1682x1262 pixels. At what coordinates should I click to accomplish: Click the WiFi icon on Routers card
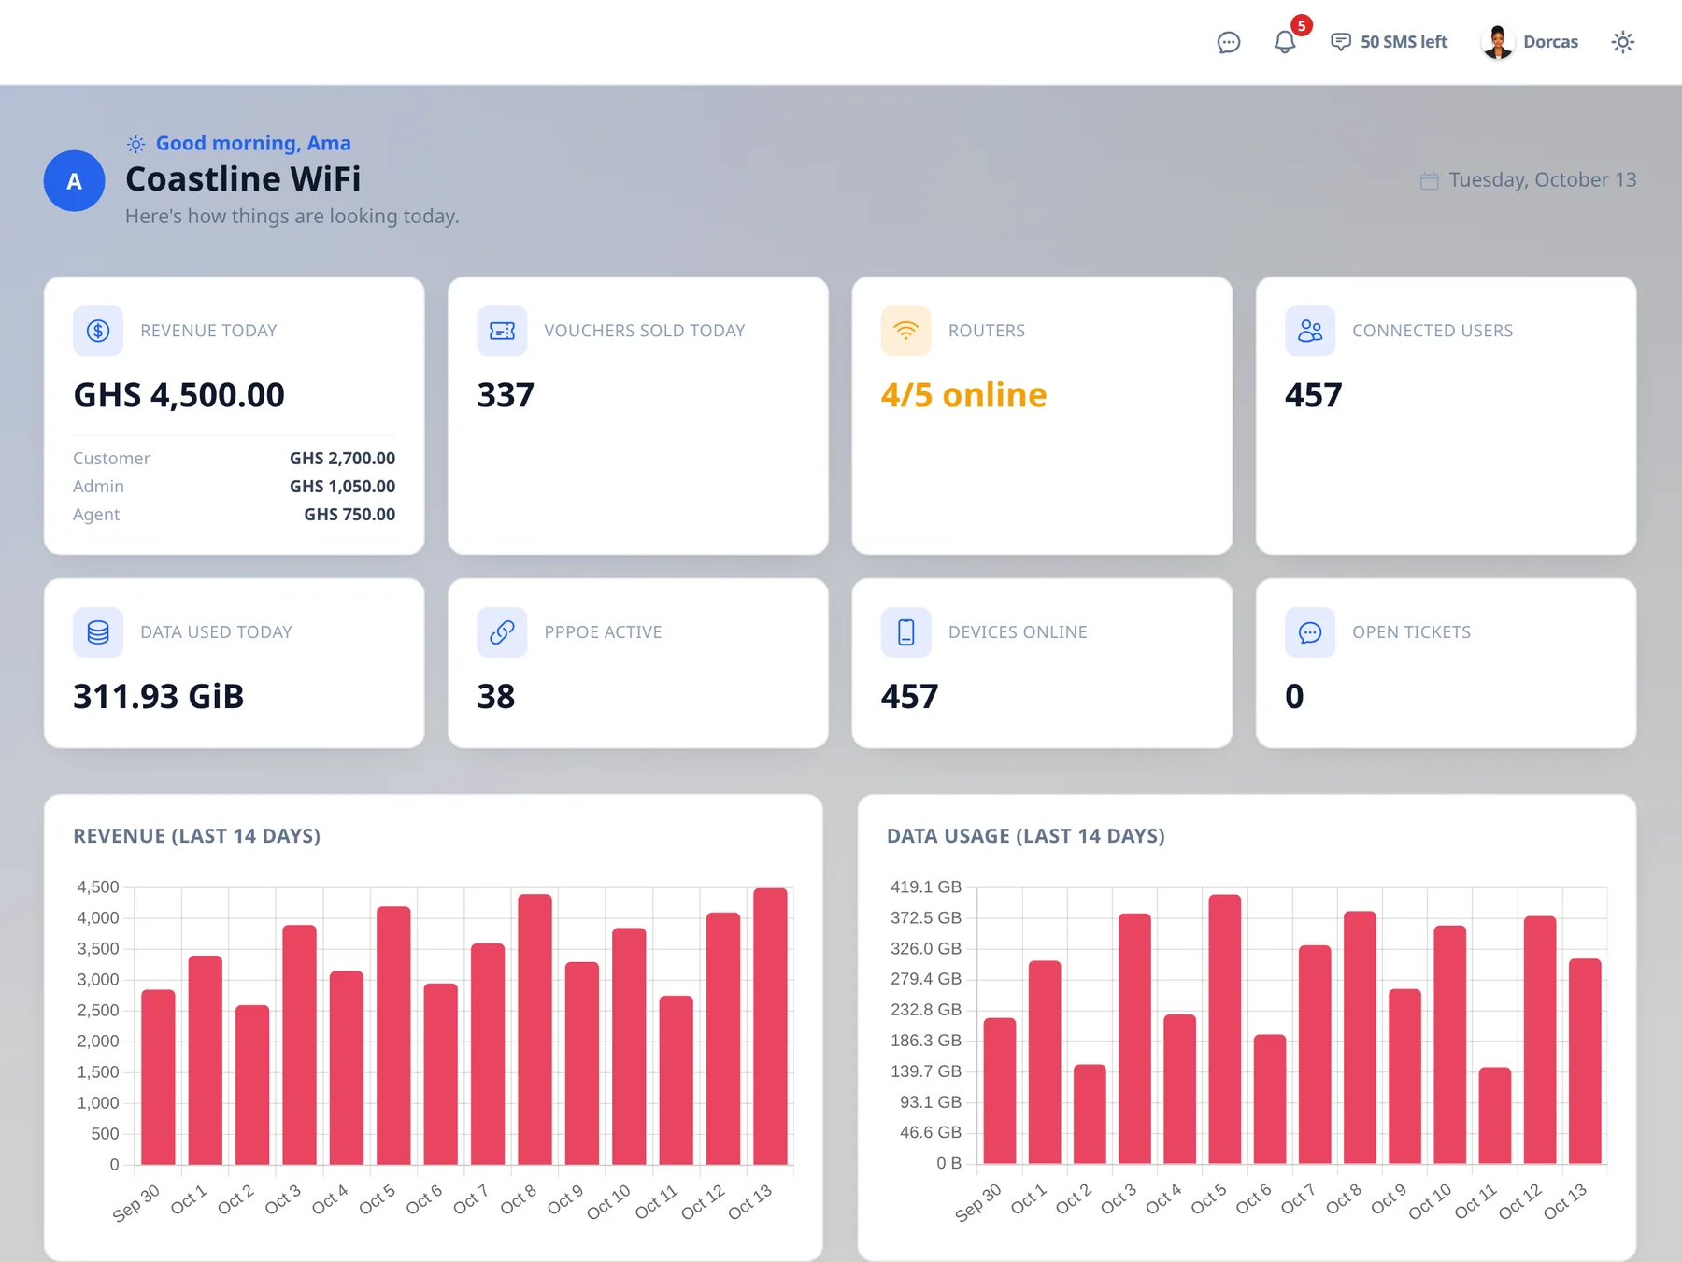pos(905,331)
